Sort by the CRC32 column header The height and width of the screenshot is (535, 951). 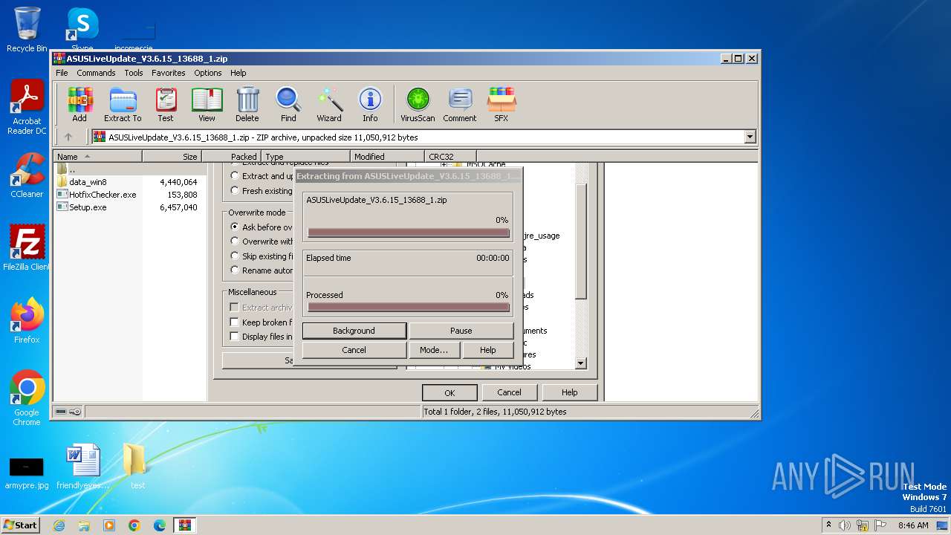(x=450, y=157)
